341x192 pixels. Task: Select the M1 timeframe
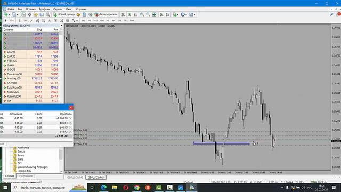pos(83,20)
